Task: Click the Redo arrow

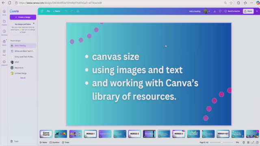Action: coord(71,11)
